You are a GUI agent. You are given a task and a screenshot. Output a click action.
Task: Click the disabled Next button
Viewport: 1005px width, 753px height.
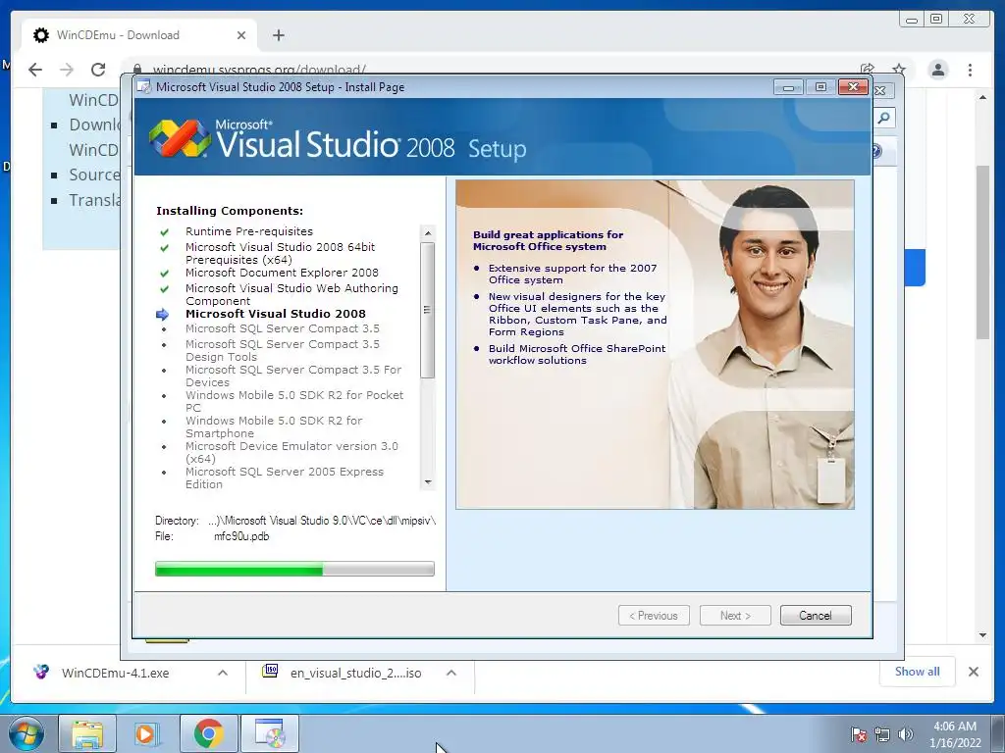[x=735, y=616]
